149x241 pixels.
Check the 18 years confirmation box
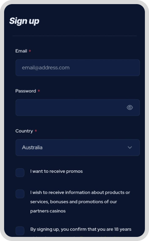click(20, 231)
